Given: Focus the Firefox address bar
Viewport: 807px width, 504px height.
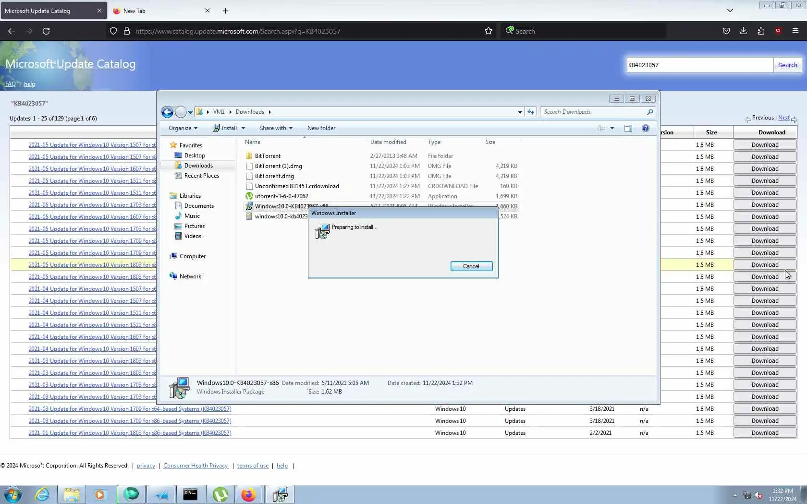Looking at the screenshot, I should pyautogui.click(x=307, y=31).
